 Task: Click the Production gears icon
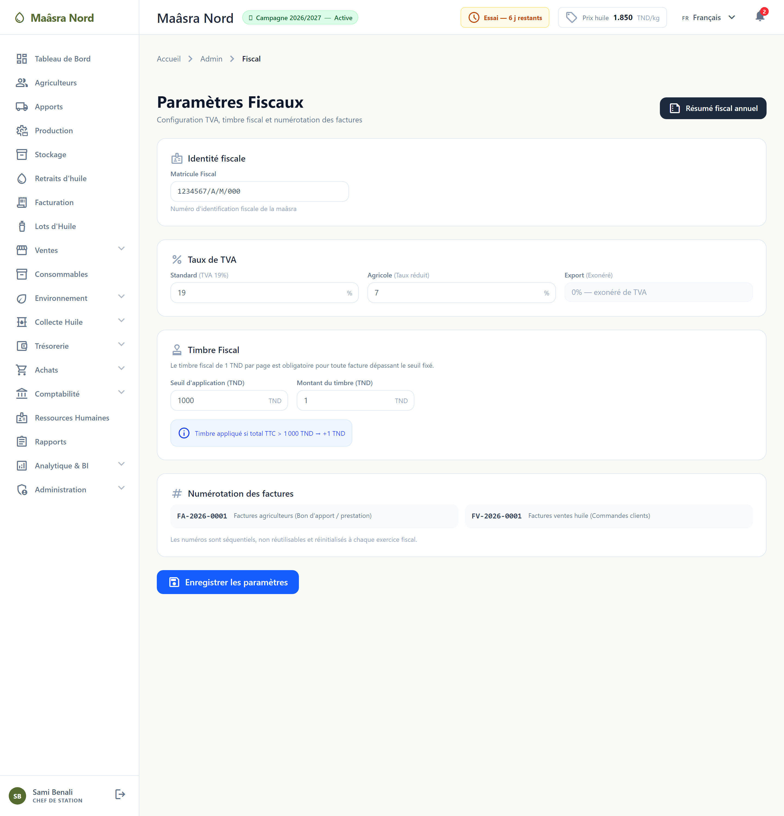(22, 131)
